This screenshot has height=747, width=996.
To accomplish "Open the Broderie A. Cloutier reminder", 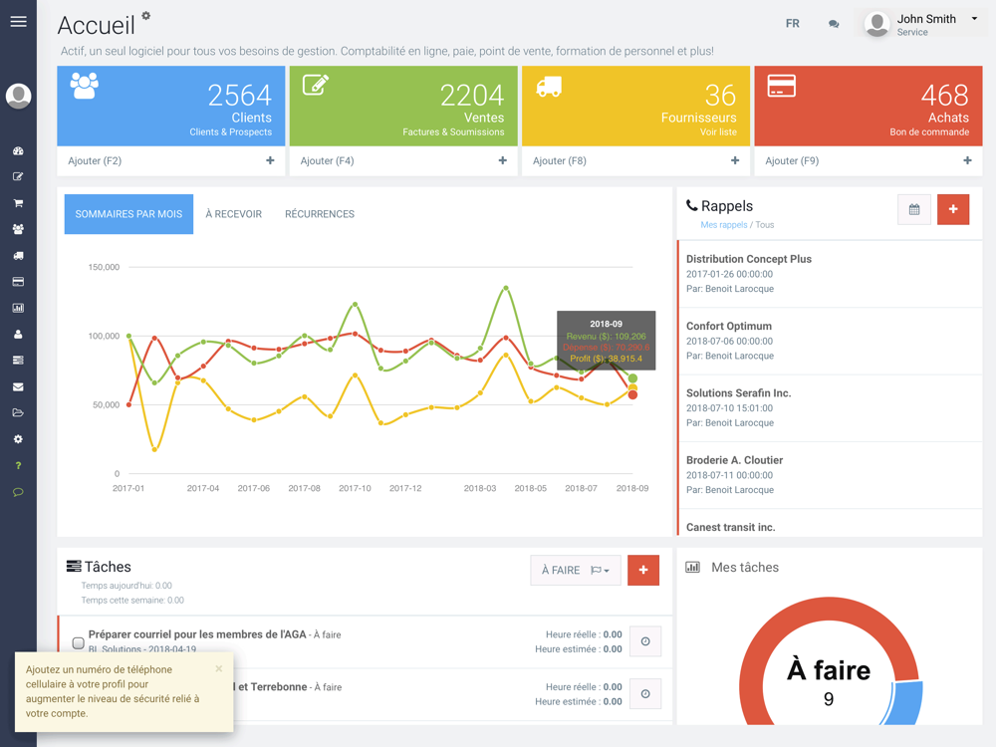I will coord(831,475).
